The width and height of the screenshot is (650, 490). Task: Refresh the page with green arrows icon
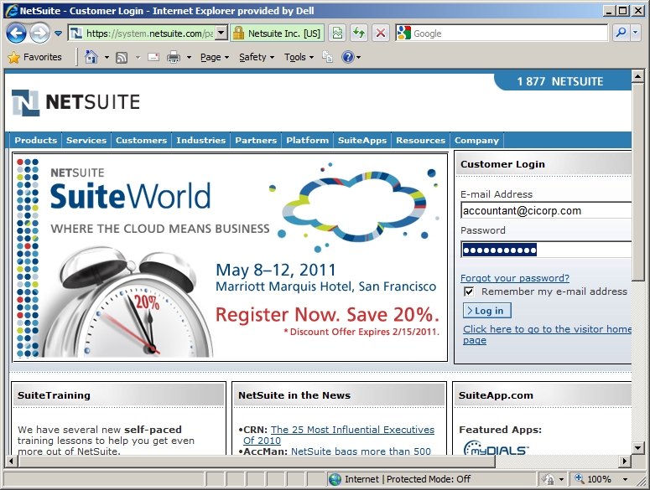tap(359, 34)
